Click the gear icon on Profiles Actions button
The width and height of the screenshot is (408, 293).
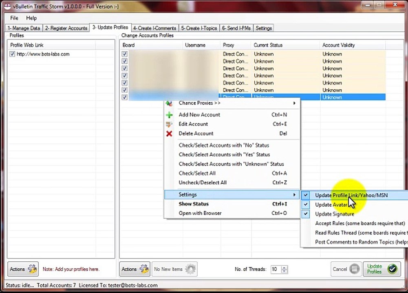click(x=33, y=269)
